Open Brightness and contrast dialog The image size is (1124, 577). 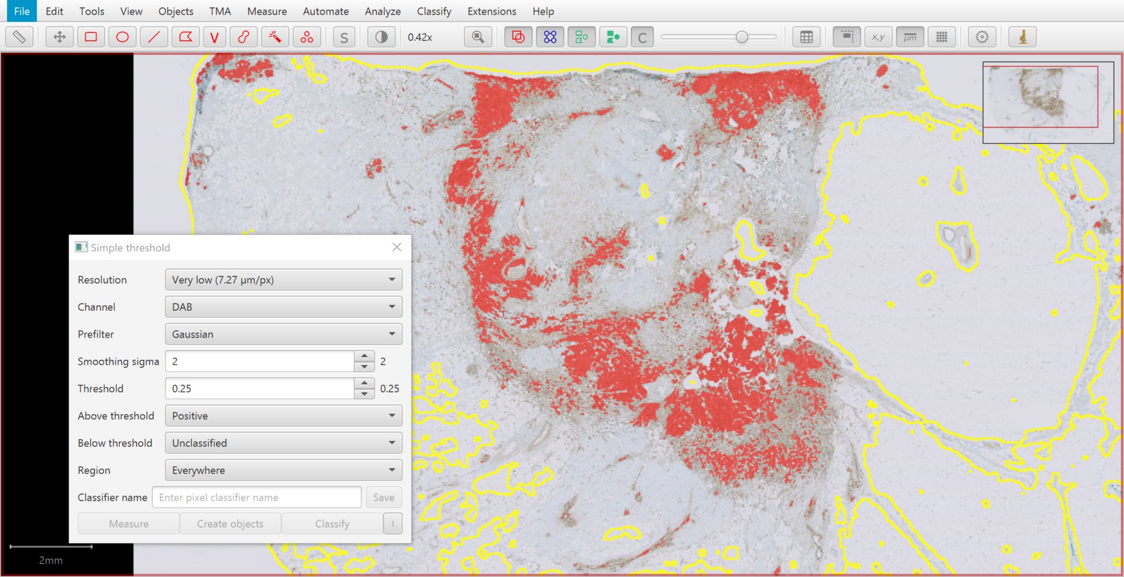(381, 37)
